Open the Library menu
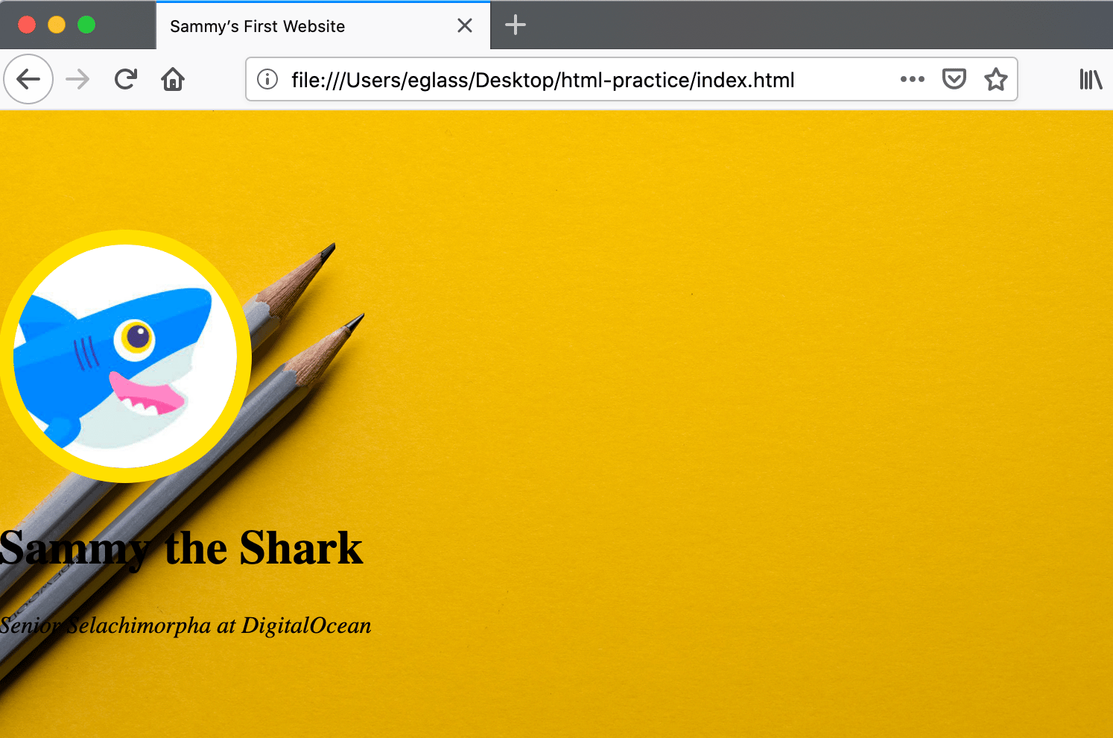Screen dimensions: 1113x738 (x=1091, y=79)
